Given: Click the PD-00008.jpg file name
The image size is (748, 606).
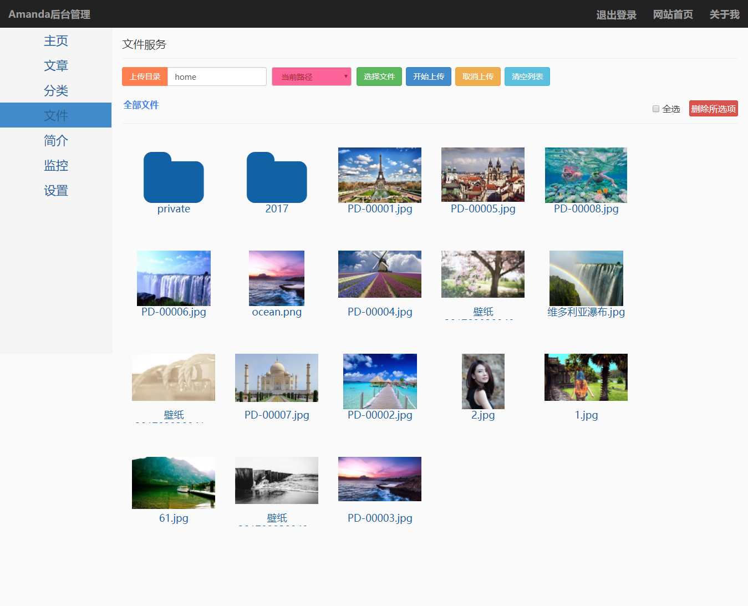Looking at the screenshot, I should point(586,209).
